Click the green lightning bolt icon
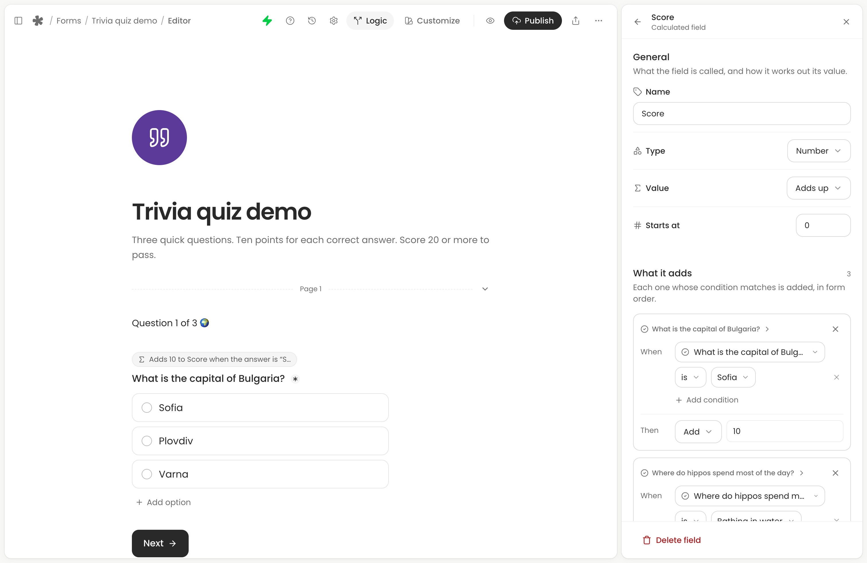The image size is (867, 563). point(267,21)
